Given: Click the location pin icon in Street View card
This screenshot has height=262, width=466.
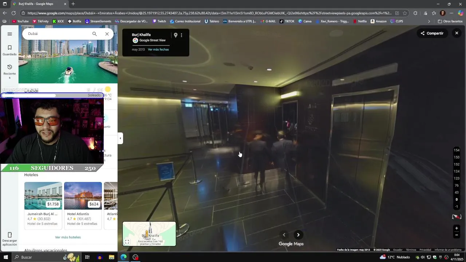Looking at the screenshot, I should coord(175,35).
